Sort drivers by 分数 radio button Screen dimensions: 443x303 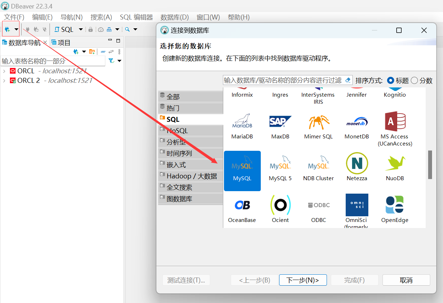(x=414, y=80)
